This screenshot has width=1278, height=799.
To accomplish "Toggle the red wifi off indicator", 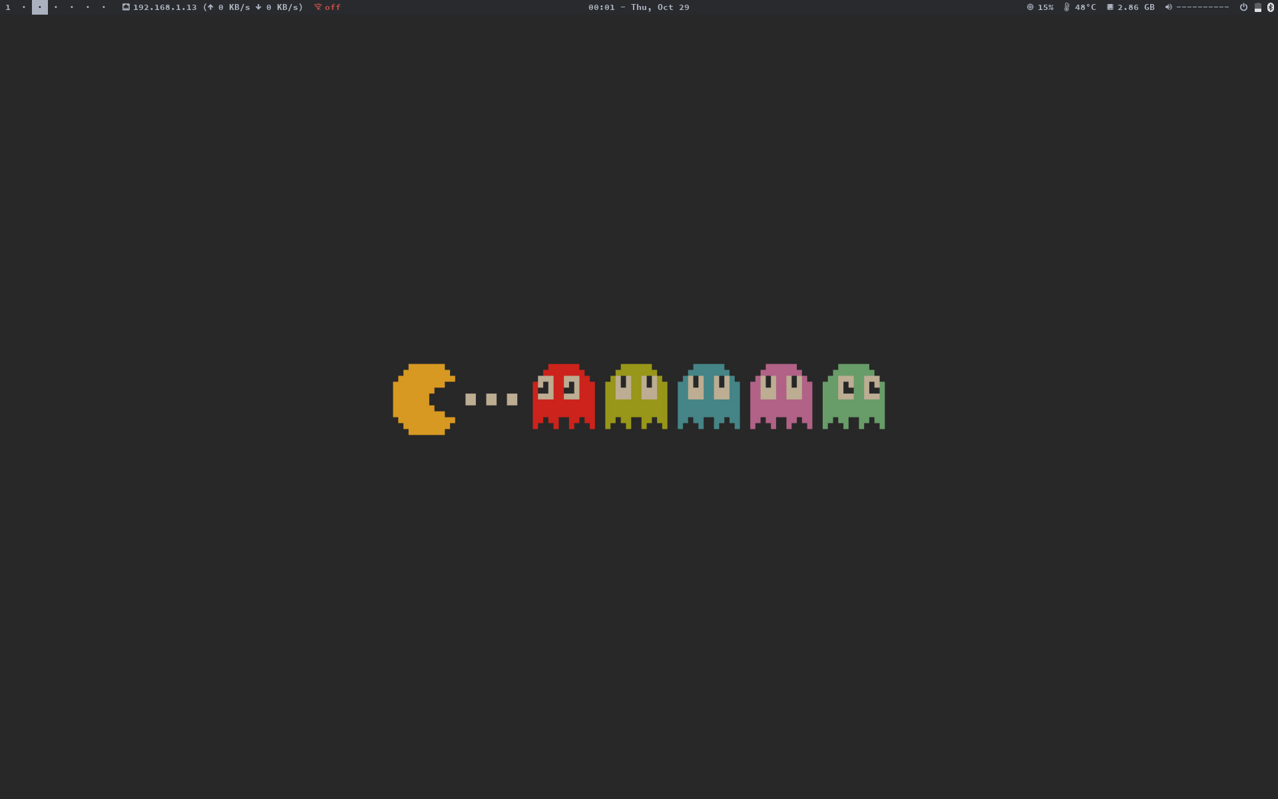I will coord(327,7).
